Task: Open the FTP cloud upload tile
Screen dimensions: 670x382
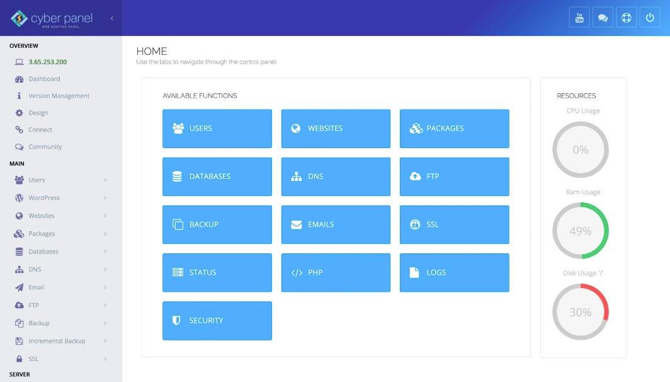Action: point(454,177)
